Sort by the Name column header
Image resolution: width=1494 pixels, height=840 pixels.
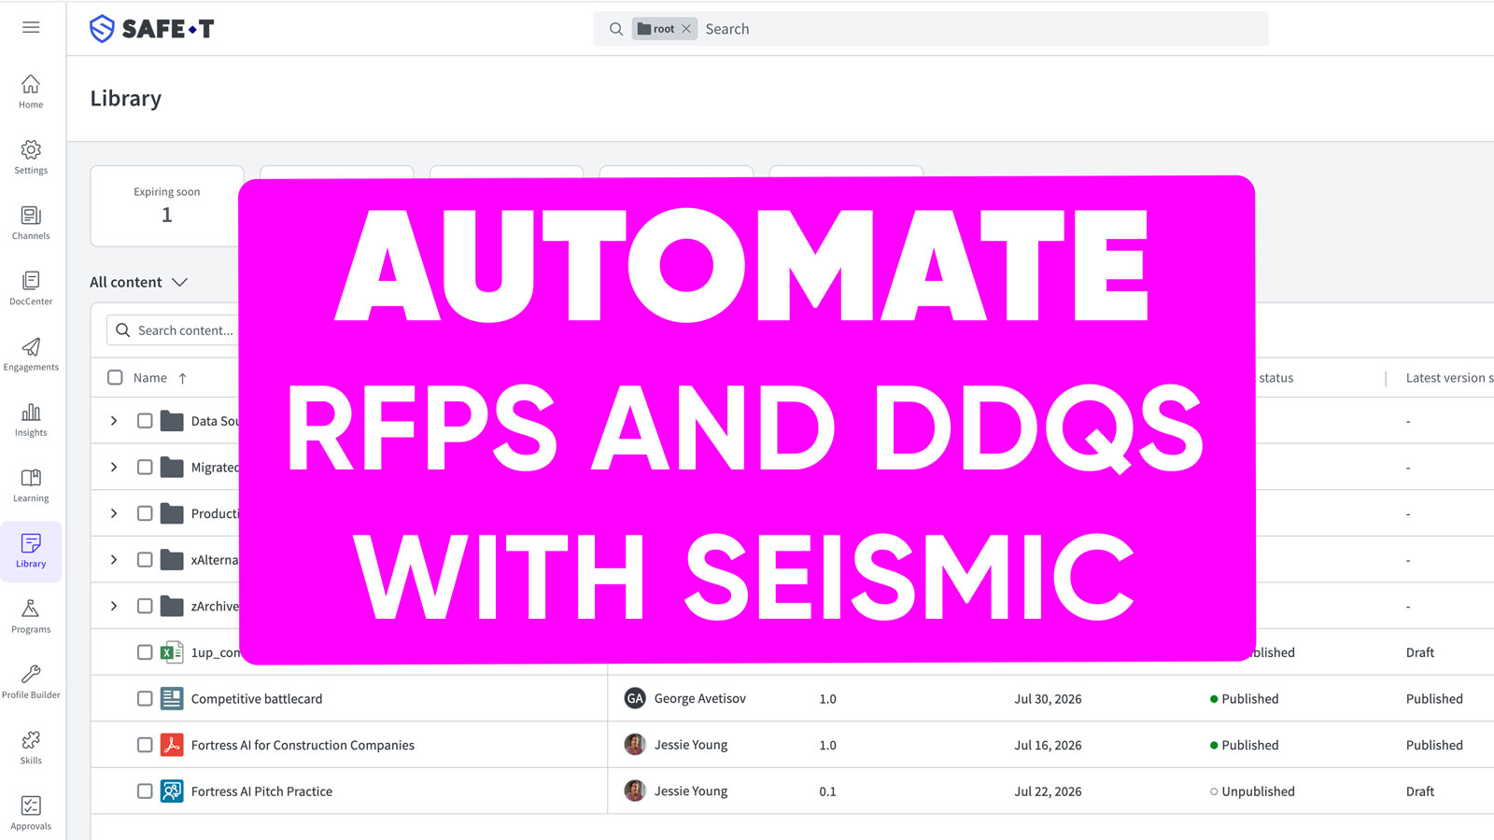pos(150,378)
